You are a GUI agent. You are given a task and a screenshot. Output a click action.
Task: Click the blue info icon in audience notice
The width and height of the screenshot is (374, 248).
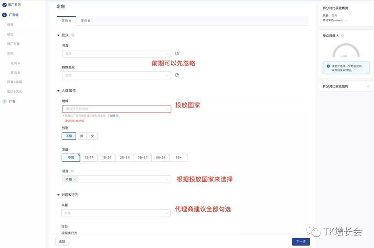click(328, 66)
